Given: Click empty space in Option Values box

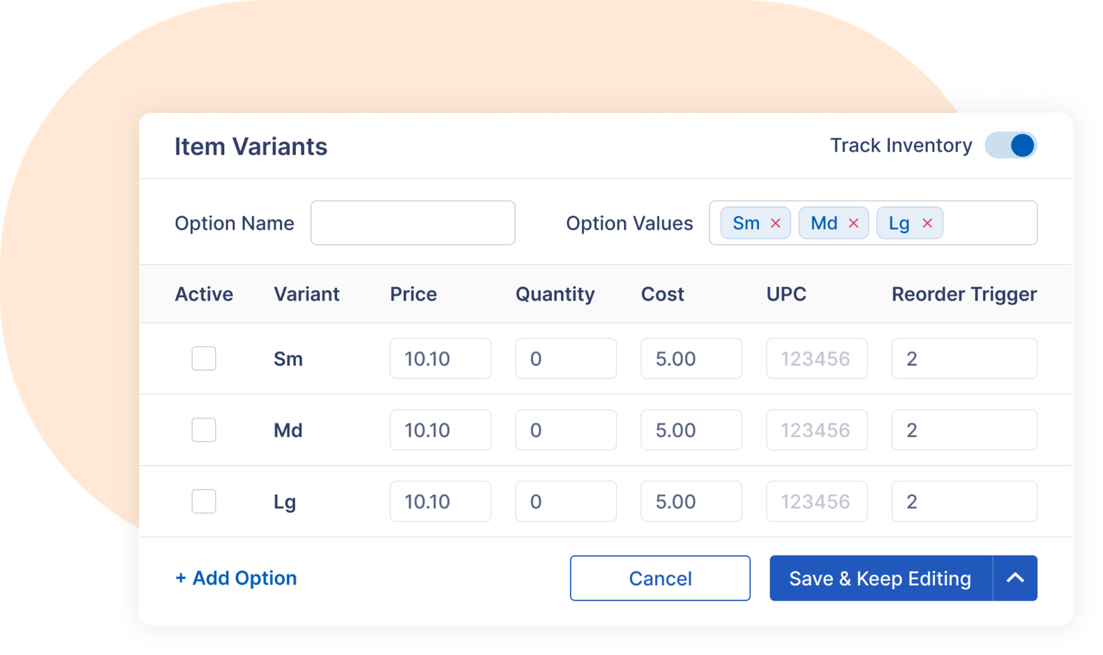Looking at the screenshot, I should click(x=989, y=223).
